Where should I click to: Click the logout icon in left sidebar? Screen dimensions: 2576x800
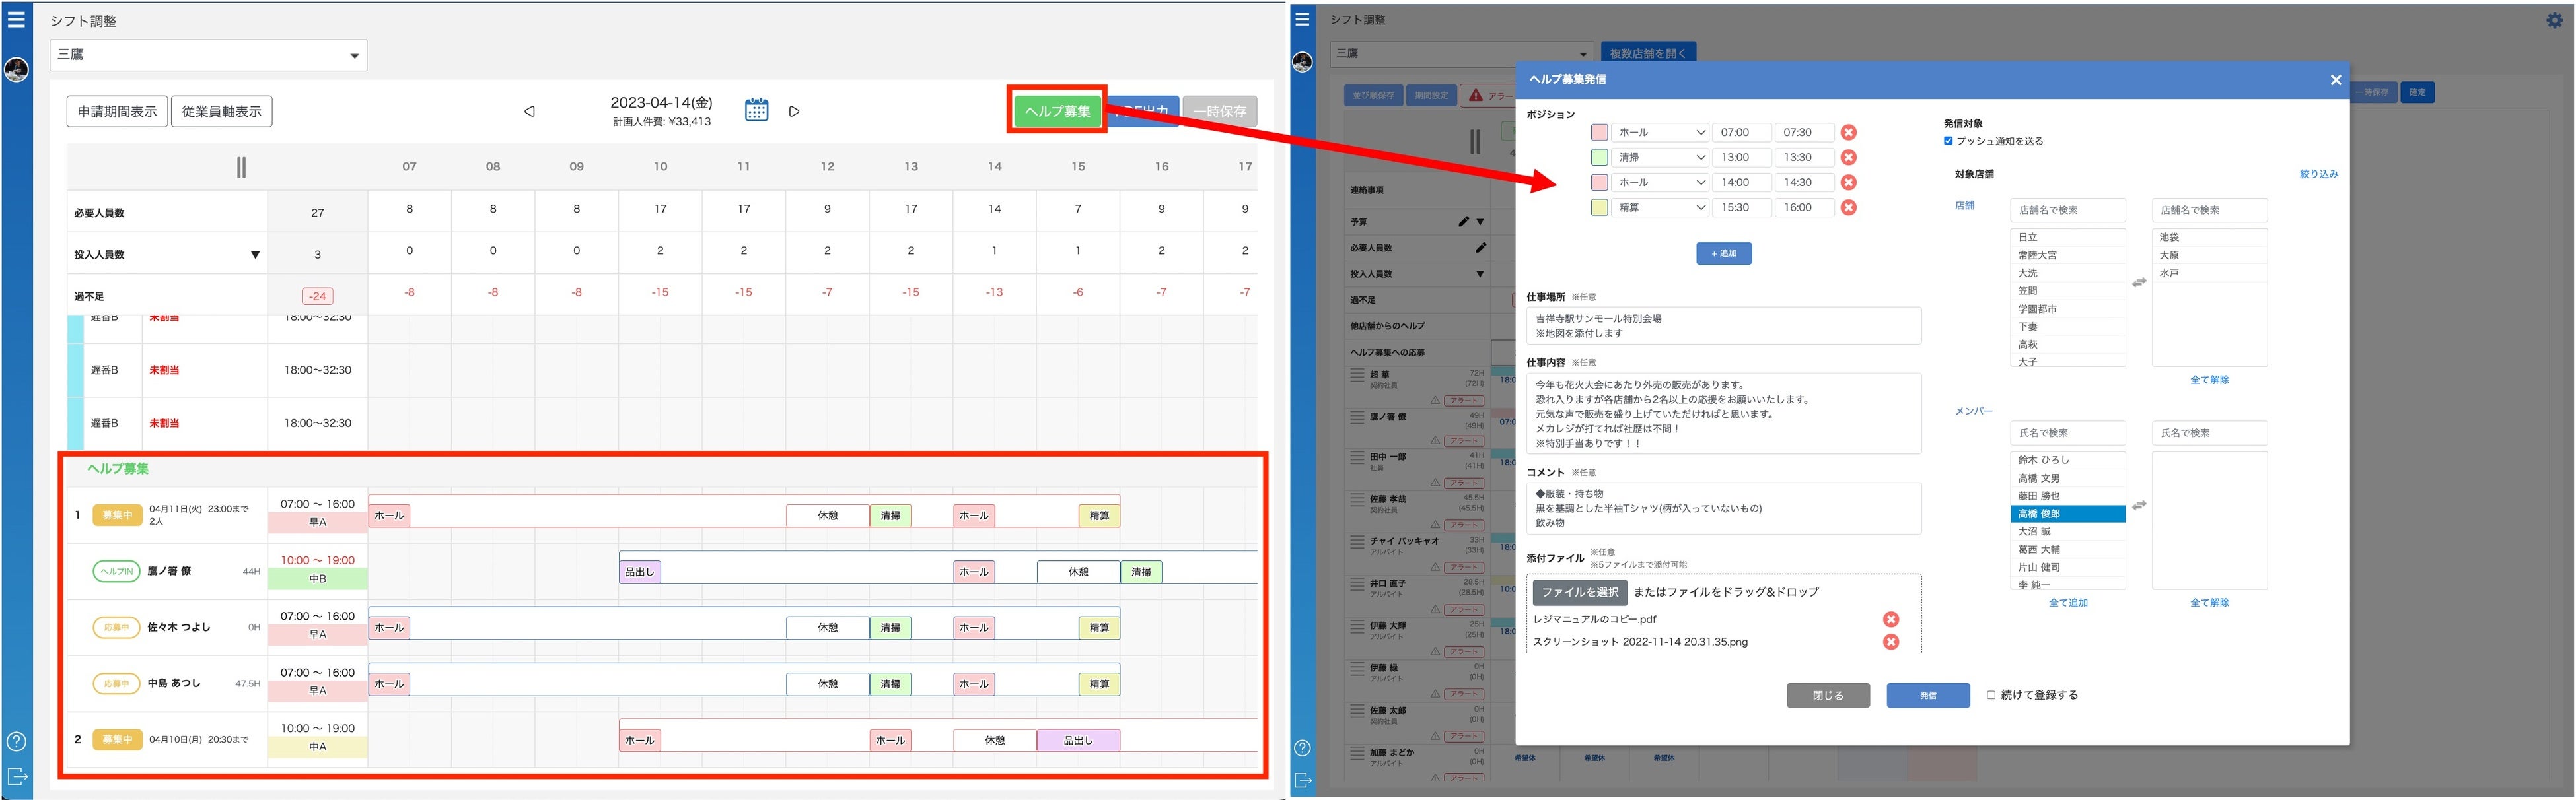tap(16, 777)
